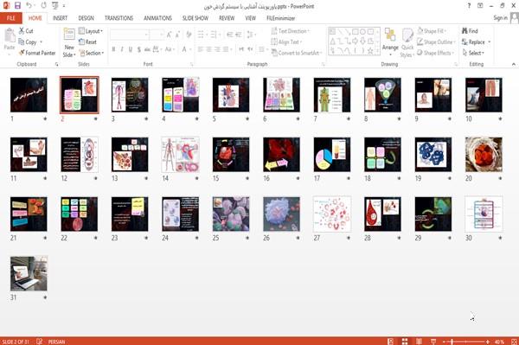519x345 pixels.
Task: Click the Paste clipboard icon
Action: click(10, 35)
